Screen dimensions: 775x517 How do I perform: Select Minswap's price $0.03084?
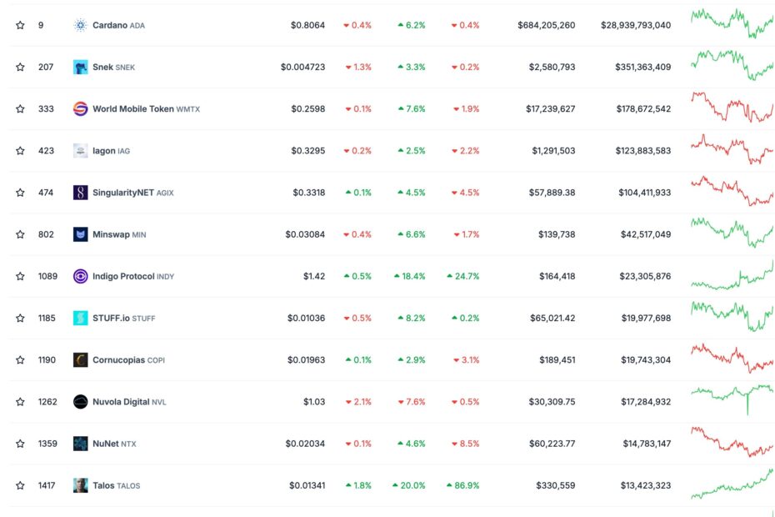pos(305,234)
